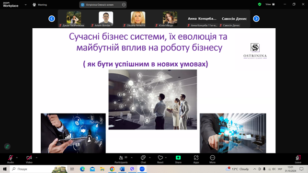Start camera with Video button
The height and width of the screenshot is (173, 308).
[x=29, y=159]
